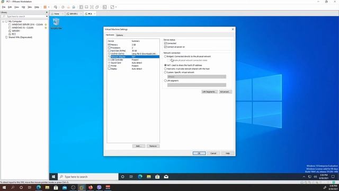Click the orange Suspend (pause) toolbar icon
This screenshot has height=191, width=339.
(45, 7)
